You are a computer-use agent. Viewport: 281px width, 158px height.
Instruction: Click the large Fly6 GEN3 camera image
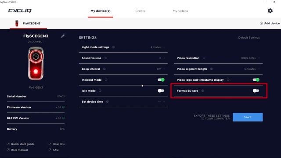pos(36,63)
